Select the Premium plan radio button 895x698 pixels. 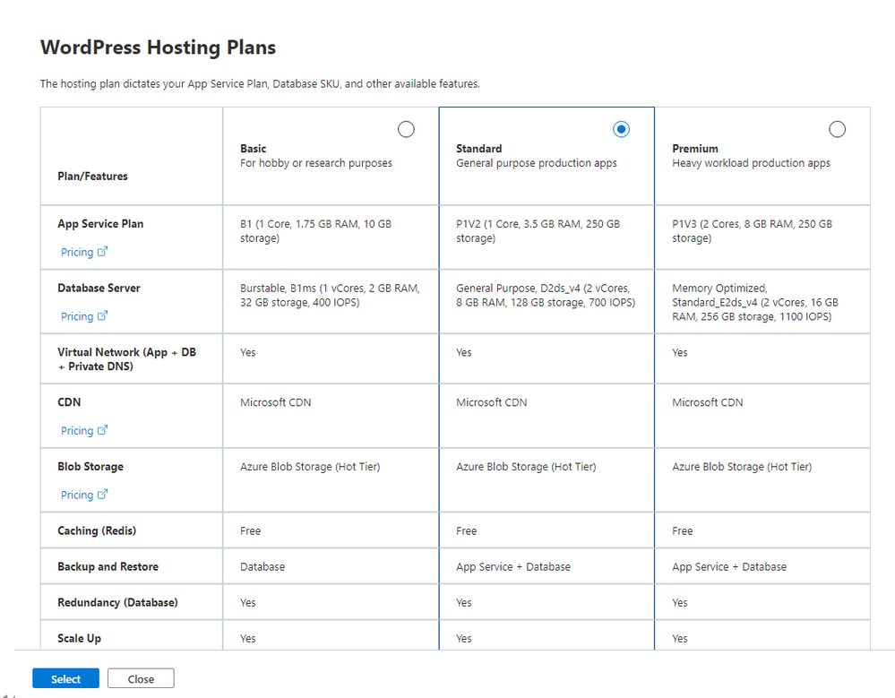(x=837, y=130)
